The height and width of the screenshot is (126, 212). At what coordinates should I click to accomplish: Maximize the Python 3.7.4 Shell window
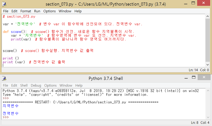194,77
